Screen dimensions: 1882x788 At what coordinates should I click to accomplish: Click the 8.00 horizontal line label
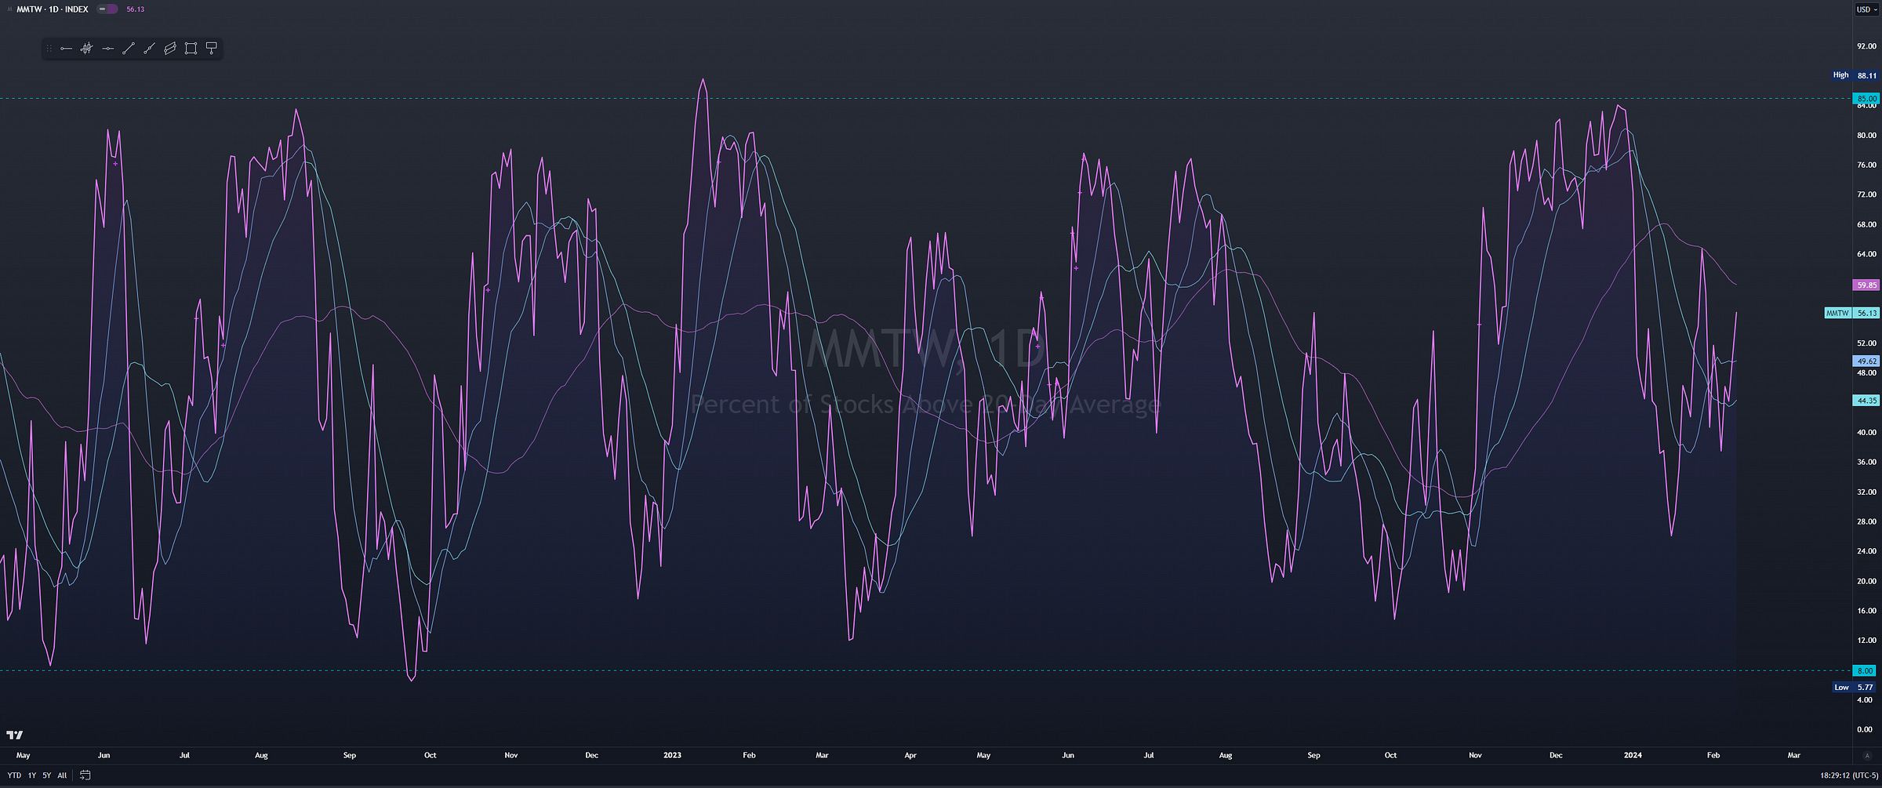tap(1866, 670)
